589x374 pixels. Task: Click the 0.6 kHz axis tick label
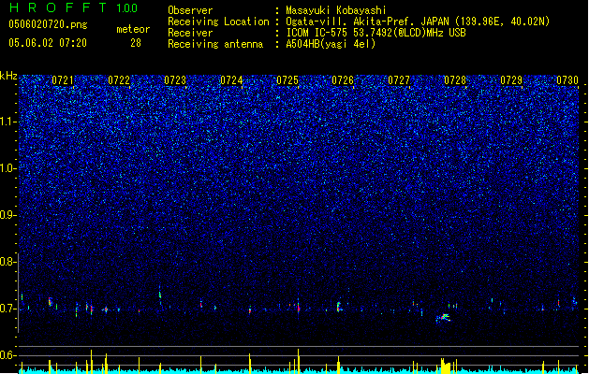8,355
